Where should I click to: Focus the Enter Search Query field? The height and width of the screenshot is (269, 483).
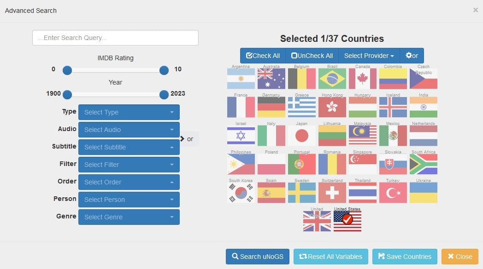(116, 38)
